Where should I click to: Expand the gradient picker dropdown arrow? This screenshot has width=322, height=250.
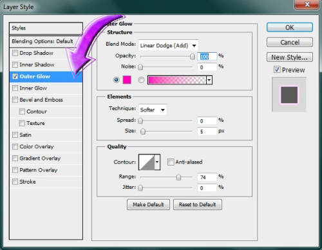click(209, 80)
